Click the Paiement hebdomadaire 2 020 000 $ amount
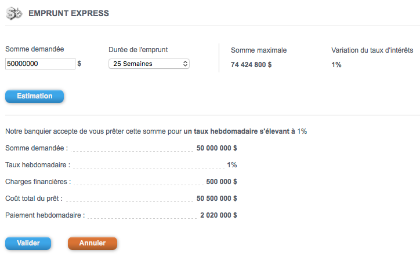Screen dimensions: 420x257 click(219, 215)
